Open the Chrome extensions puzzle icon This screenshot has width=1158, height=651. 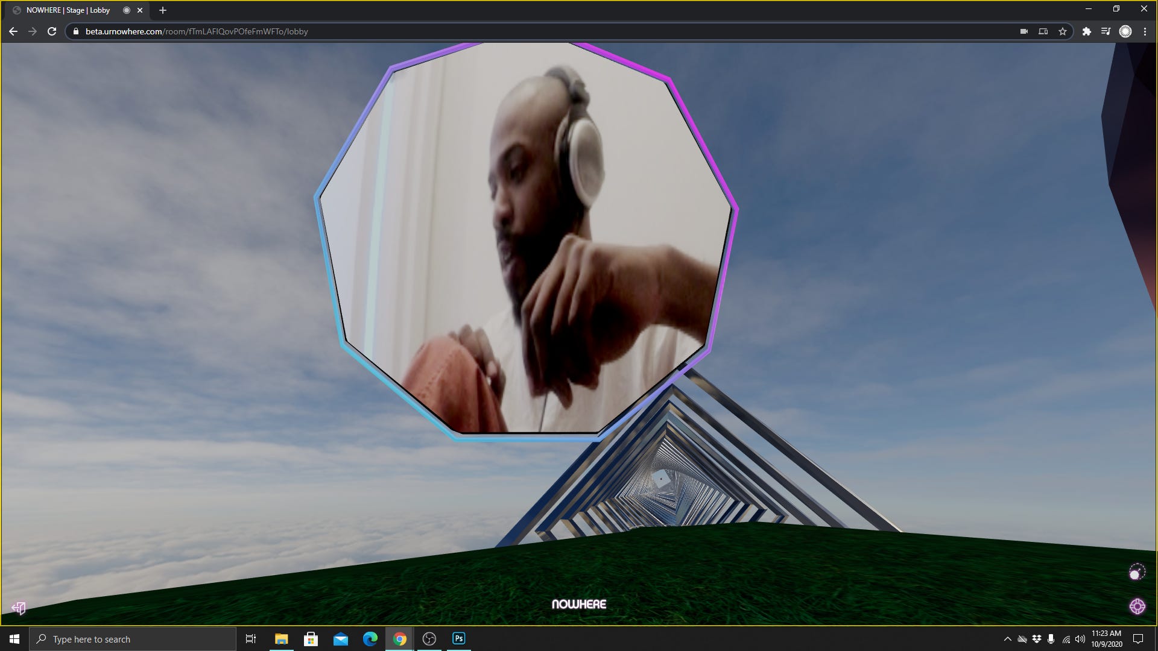[1086, 31]
